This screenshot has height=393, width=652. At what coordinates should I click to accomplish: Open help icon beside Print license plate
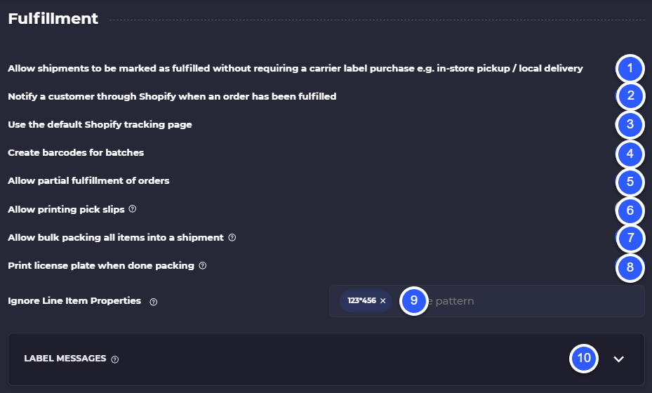pyautogui.click(x=203, y=265)
